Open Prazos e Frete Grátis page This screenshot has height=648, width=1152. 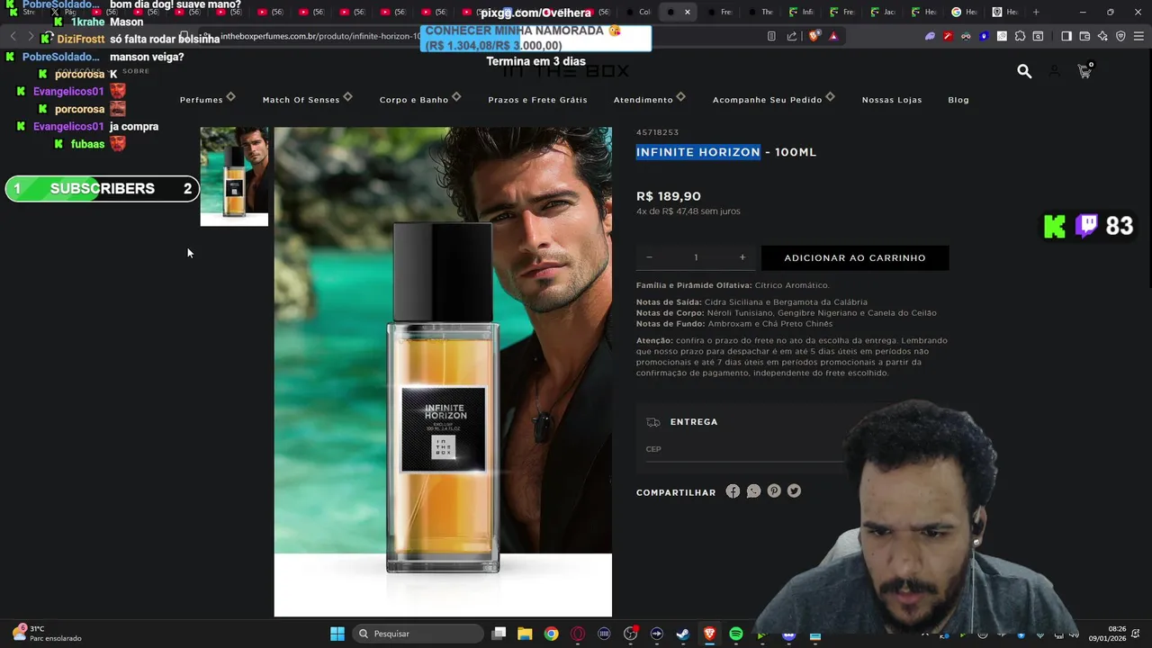pyautogui.click(x=537, y=100)
